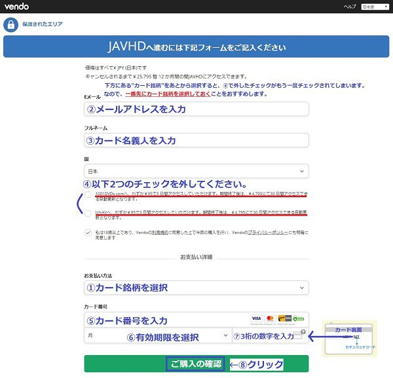
Task: Toggle the IchiAV trial offer checkbox
Action: [88, 214]
